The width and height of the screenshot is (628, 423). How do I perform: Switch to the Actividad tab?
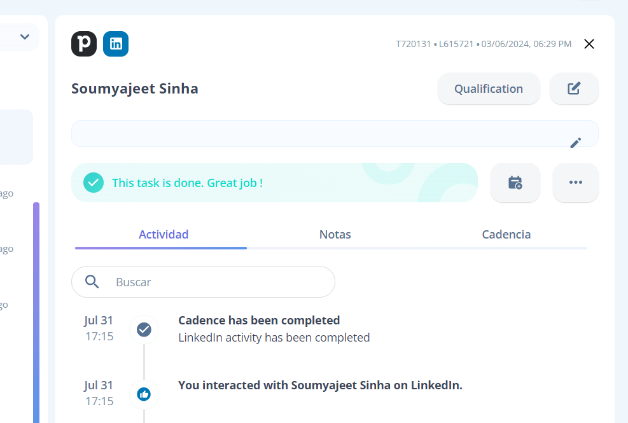click(164, 234)
